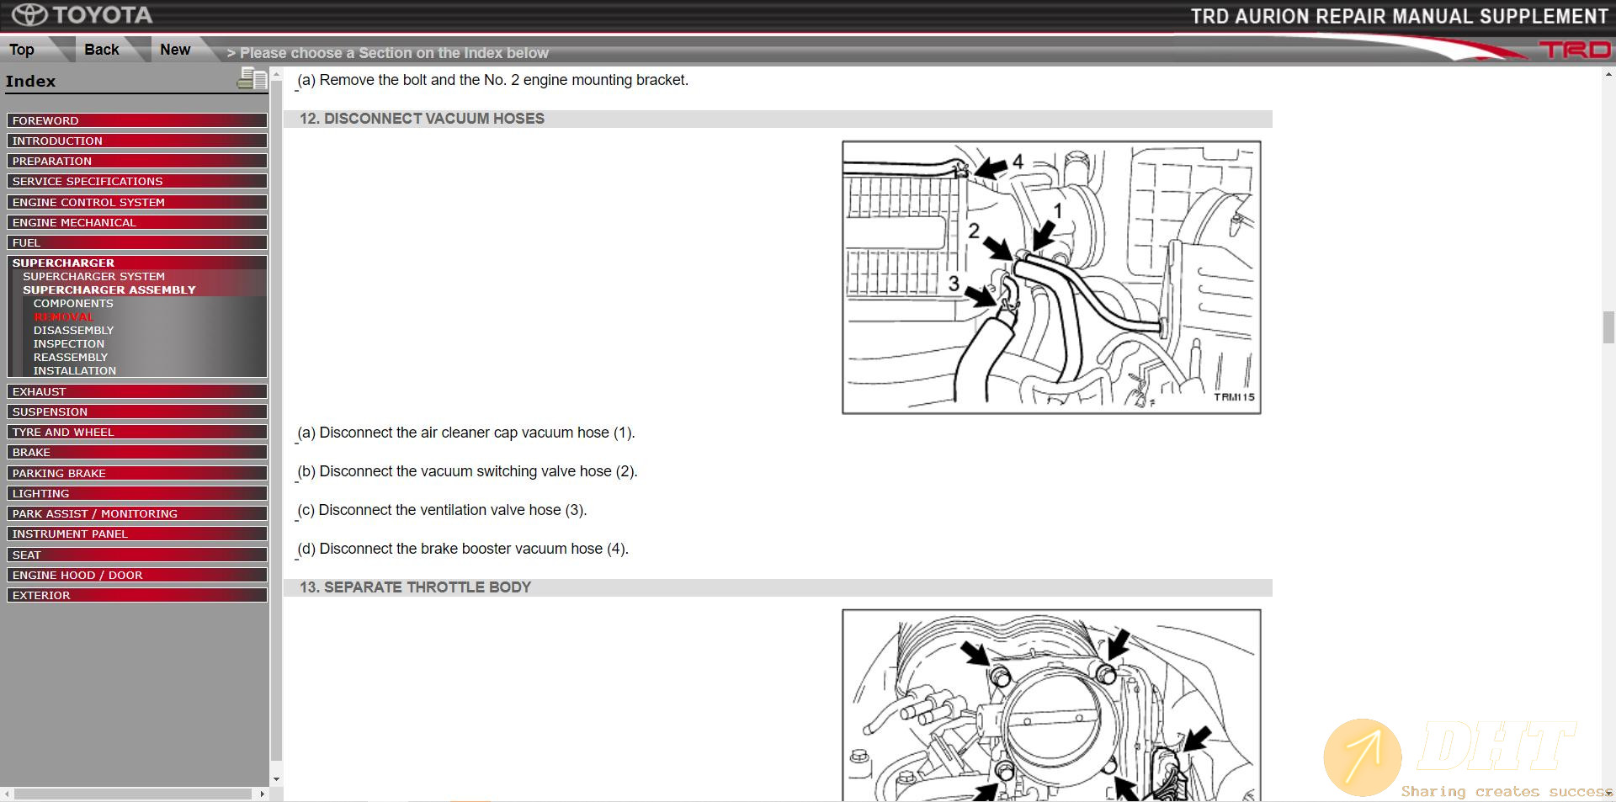Expand the BRAKE section
The image size is (1616, 802).
[x=137, y=452]
